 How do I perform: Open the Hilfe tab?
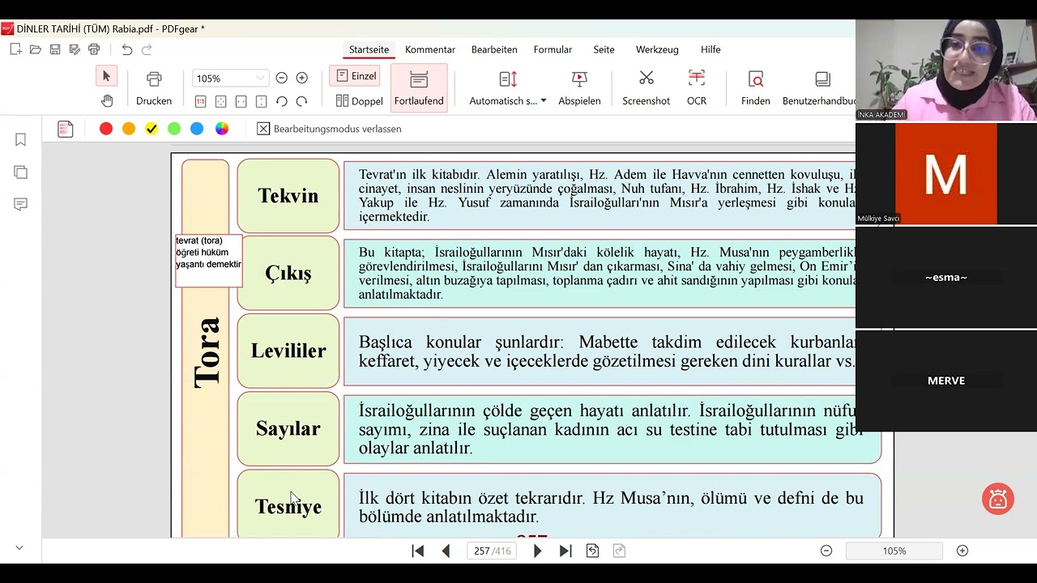tap(711, 49)
